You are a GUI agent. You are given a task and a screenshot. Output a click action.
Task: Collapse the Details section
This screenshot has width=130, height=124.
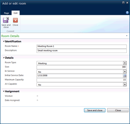click(x=4, y=58)
